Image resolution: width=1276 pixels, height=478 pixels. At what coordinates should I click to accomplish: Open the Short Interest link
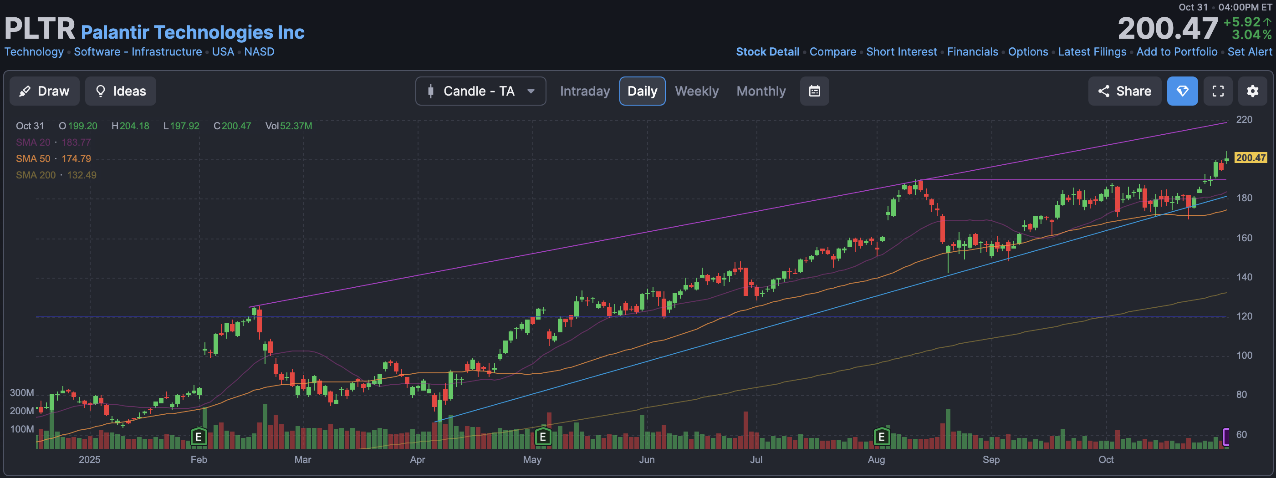point(902,51)
